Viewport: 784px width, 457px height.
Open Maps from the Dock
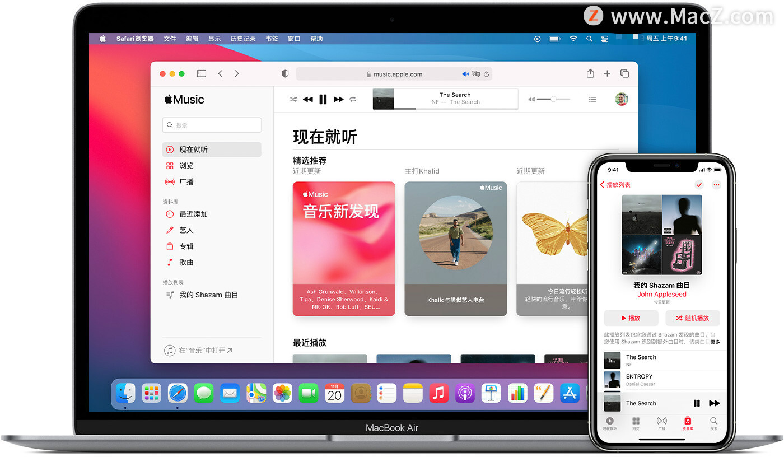(256, 393)
